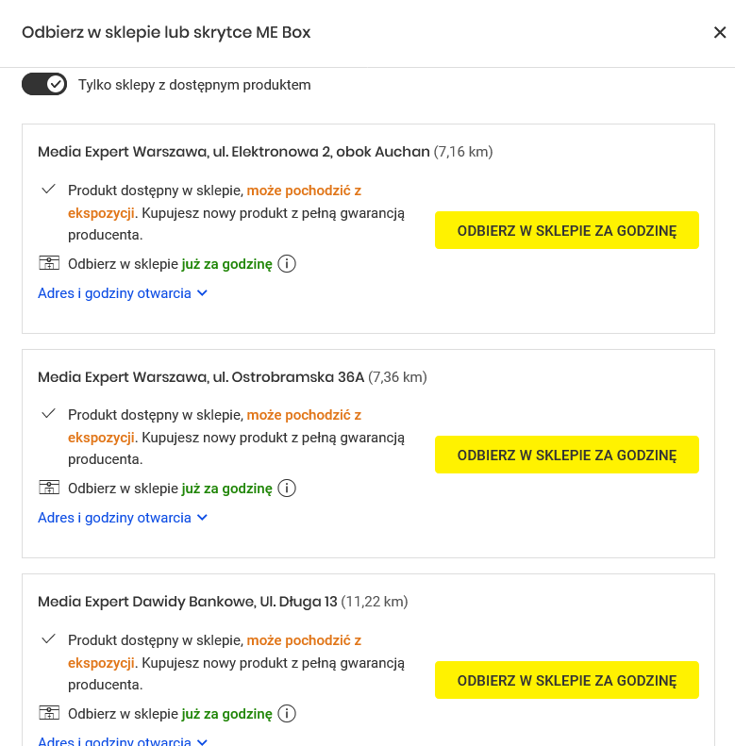Expand address and hours for Dawidy Bankowe
This screenshot has width=735, height=746.
[123, 740]
